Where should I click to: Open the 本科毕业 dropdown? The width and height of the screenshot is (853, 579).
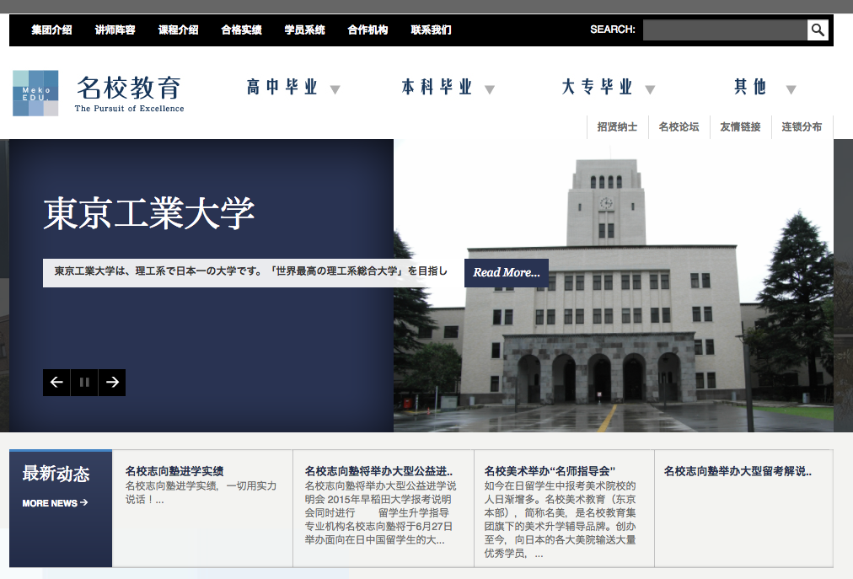(x=438, y=87)
